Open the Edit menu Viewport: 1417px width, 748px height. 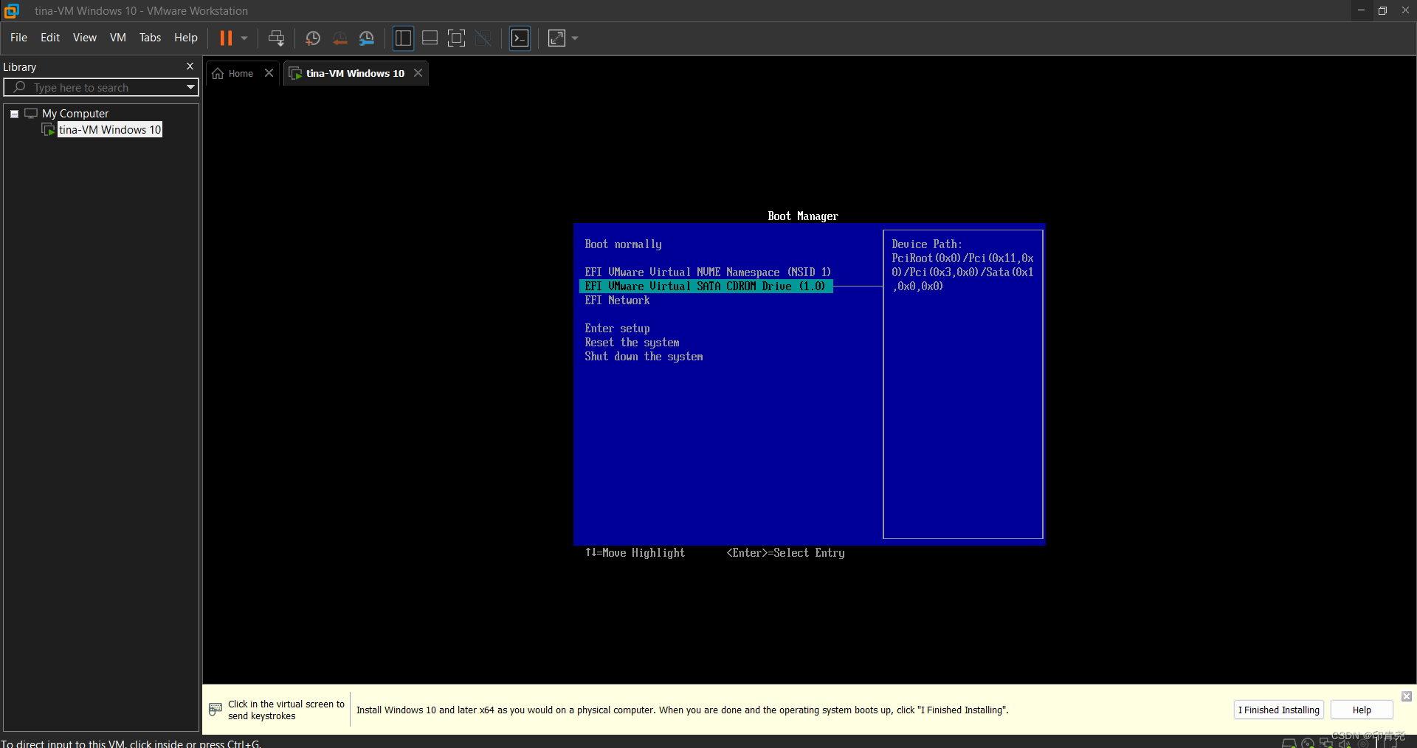(x=50, y=38)
